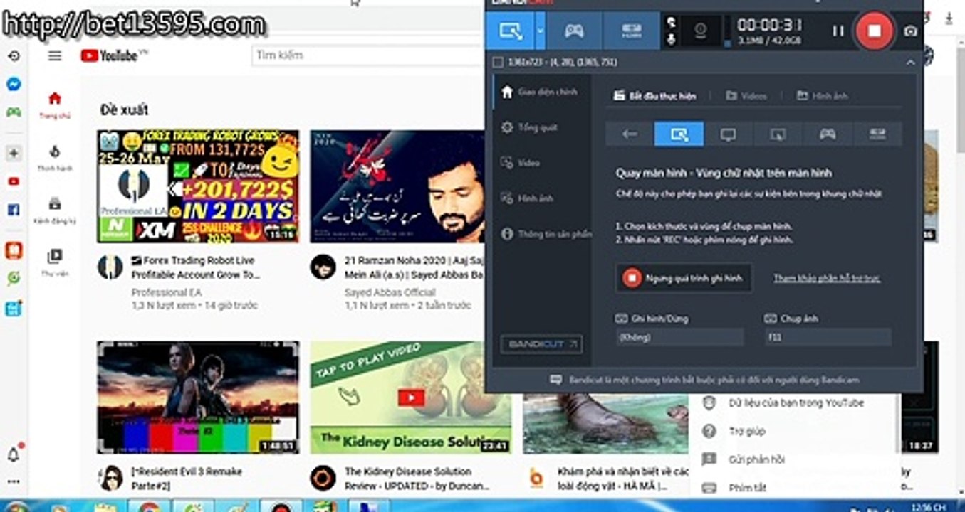Click the Tìm kiếm search box on YouTube
Image resolution: width=965 pixels, height=512 pixels.
coord(367,55)
